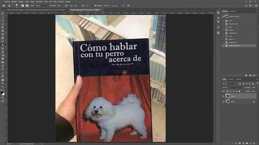259x145 pixels.
Task: Hide the Fondo layer
Action: (x=223, y=102)
